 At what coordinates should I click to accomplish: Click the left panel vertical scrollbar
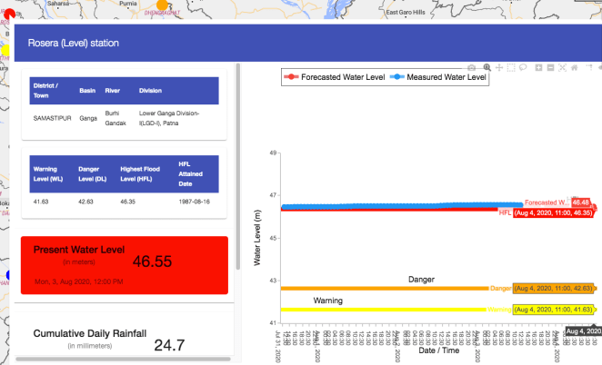[237, 163]
